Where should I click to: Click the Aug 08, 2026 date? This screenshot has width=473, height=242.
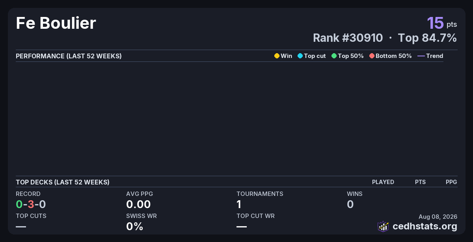[438, 216]
